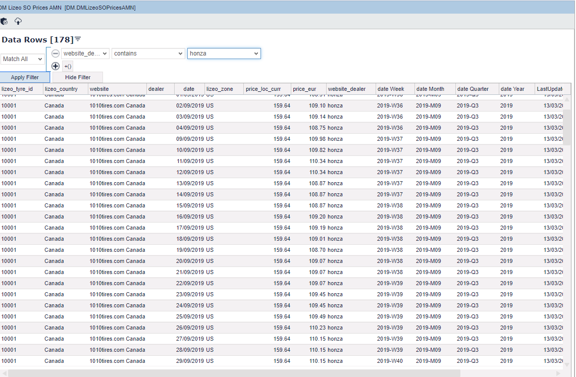Open the website_dealer field dropdown
The width and height of the screenshot is (576, 377).
click(85, 53)
